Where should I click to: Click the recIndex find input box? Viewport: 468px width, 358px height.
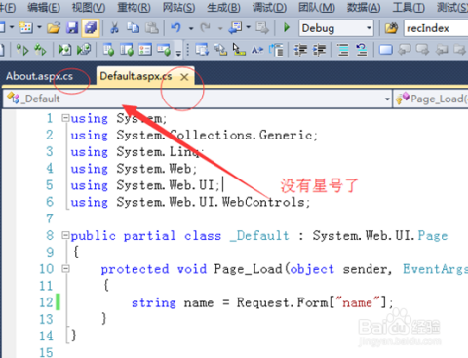point(436,28)
